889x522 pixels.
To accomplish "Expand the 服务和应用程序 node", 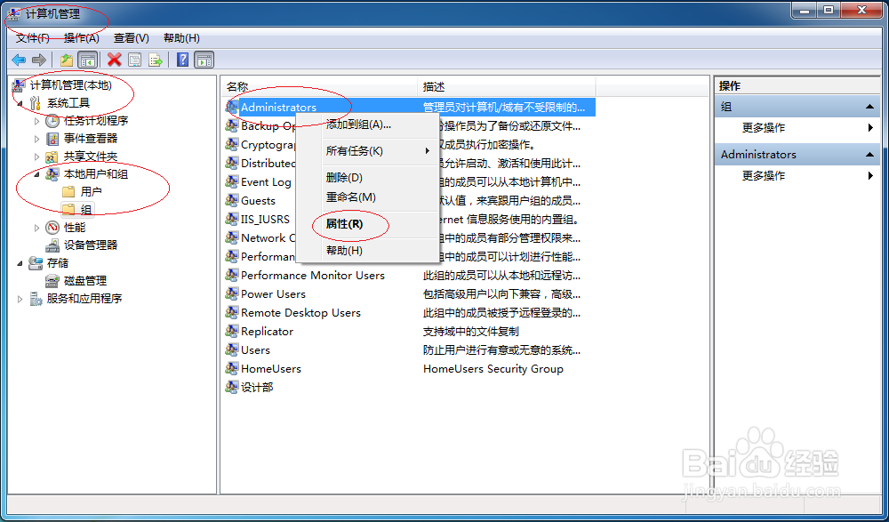I will (x=19, y=298).
